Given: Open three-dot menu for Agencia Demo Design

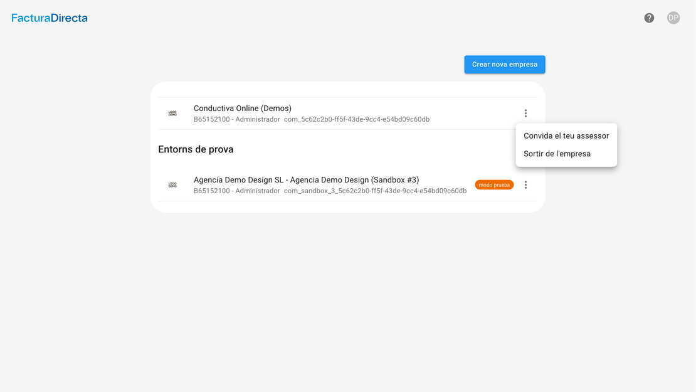Looking at the screenshot, I should pyautogui.click(x=525, y=185).
